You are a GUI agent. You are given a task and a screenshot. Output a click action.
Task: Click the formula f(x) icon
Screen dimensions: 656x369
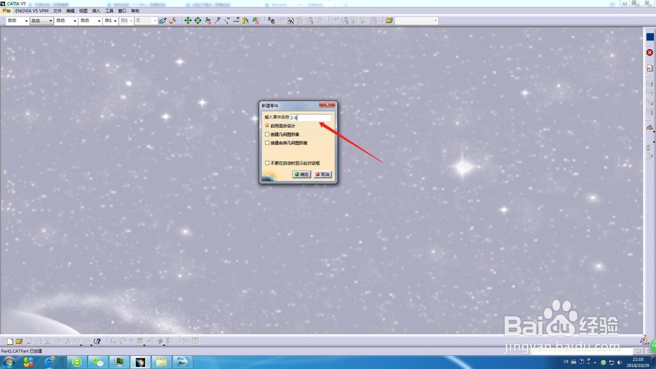click(113, 341)
